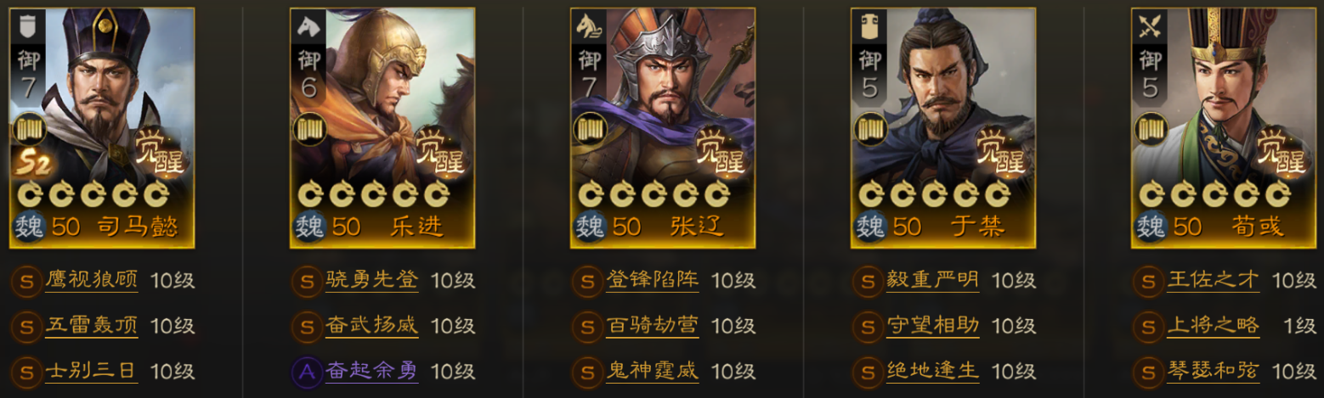Click the 魏 faction badge on 张辽's card
The height and width of the screenshot is (398, 1324).
pos(590,226)
